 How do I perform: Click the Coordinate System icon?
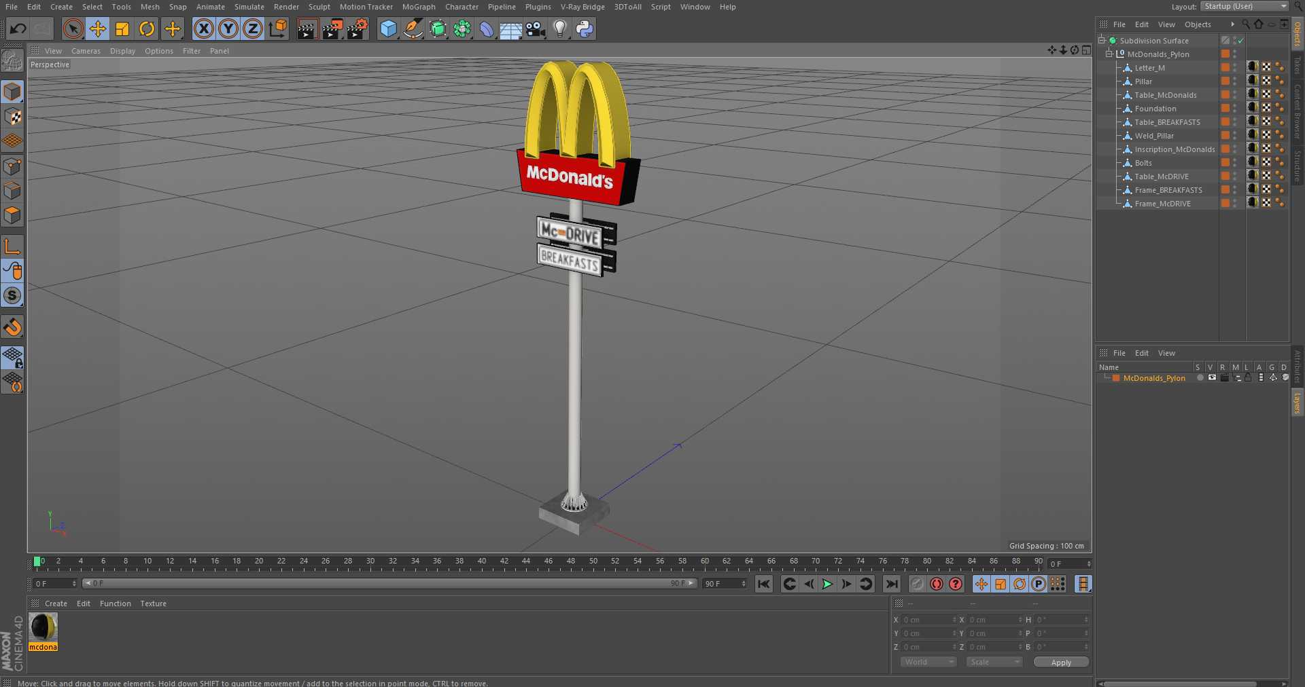[278, 29]
